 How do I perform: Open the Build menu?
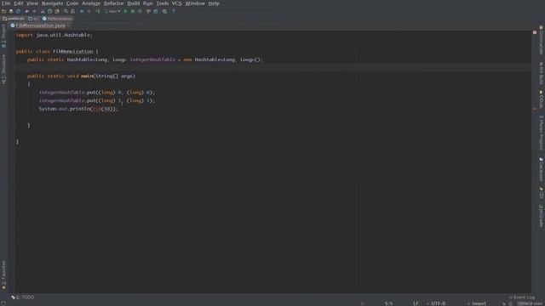(x=134, y=3)
